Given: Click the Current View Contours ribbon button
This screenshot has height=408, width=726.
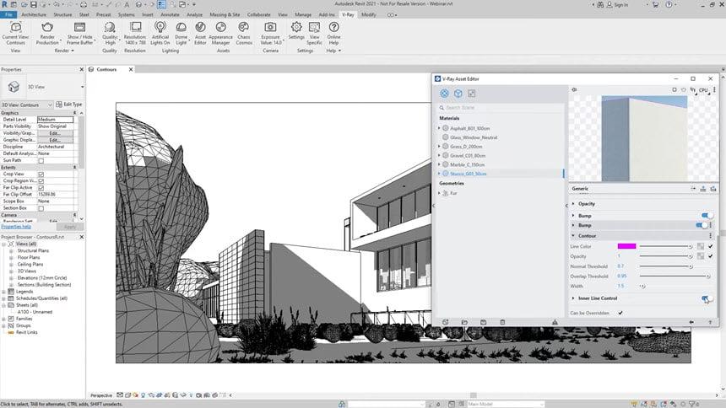Looking at the screenshot, I should click(15, 33).
